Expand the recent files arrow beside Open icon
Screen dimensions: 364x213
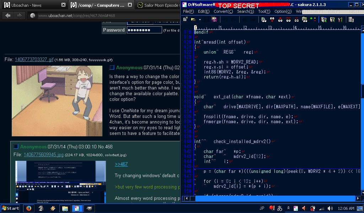click(200, 20)
